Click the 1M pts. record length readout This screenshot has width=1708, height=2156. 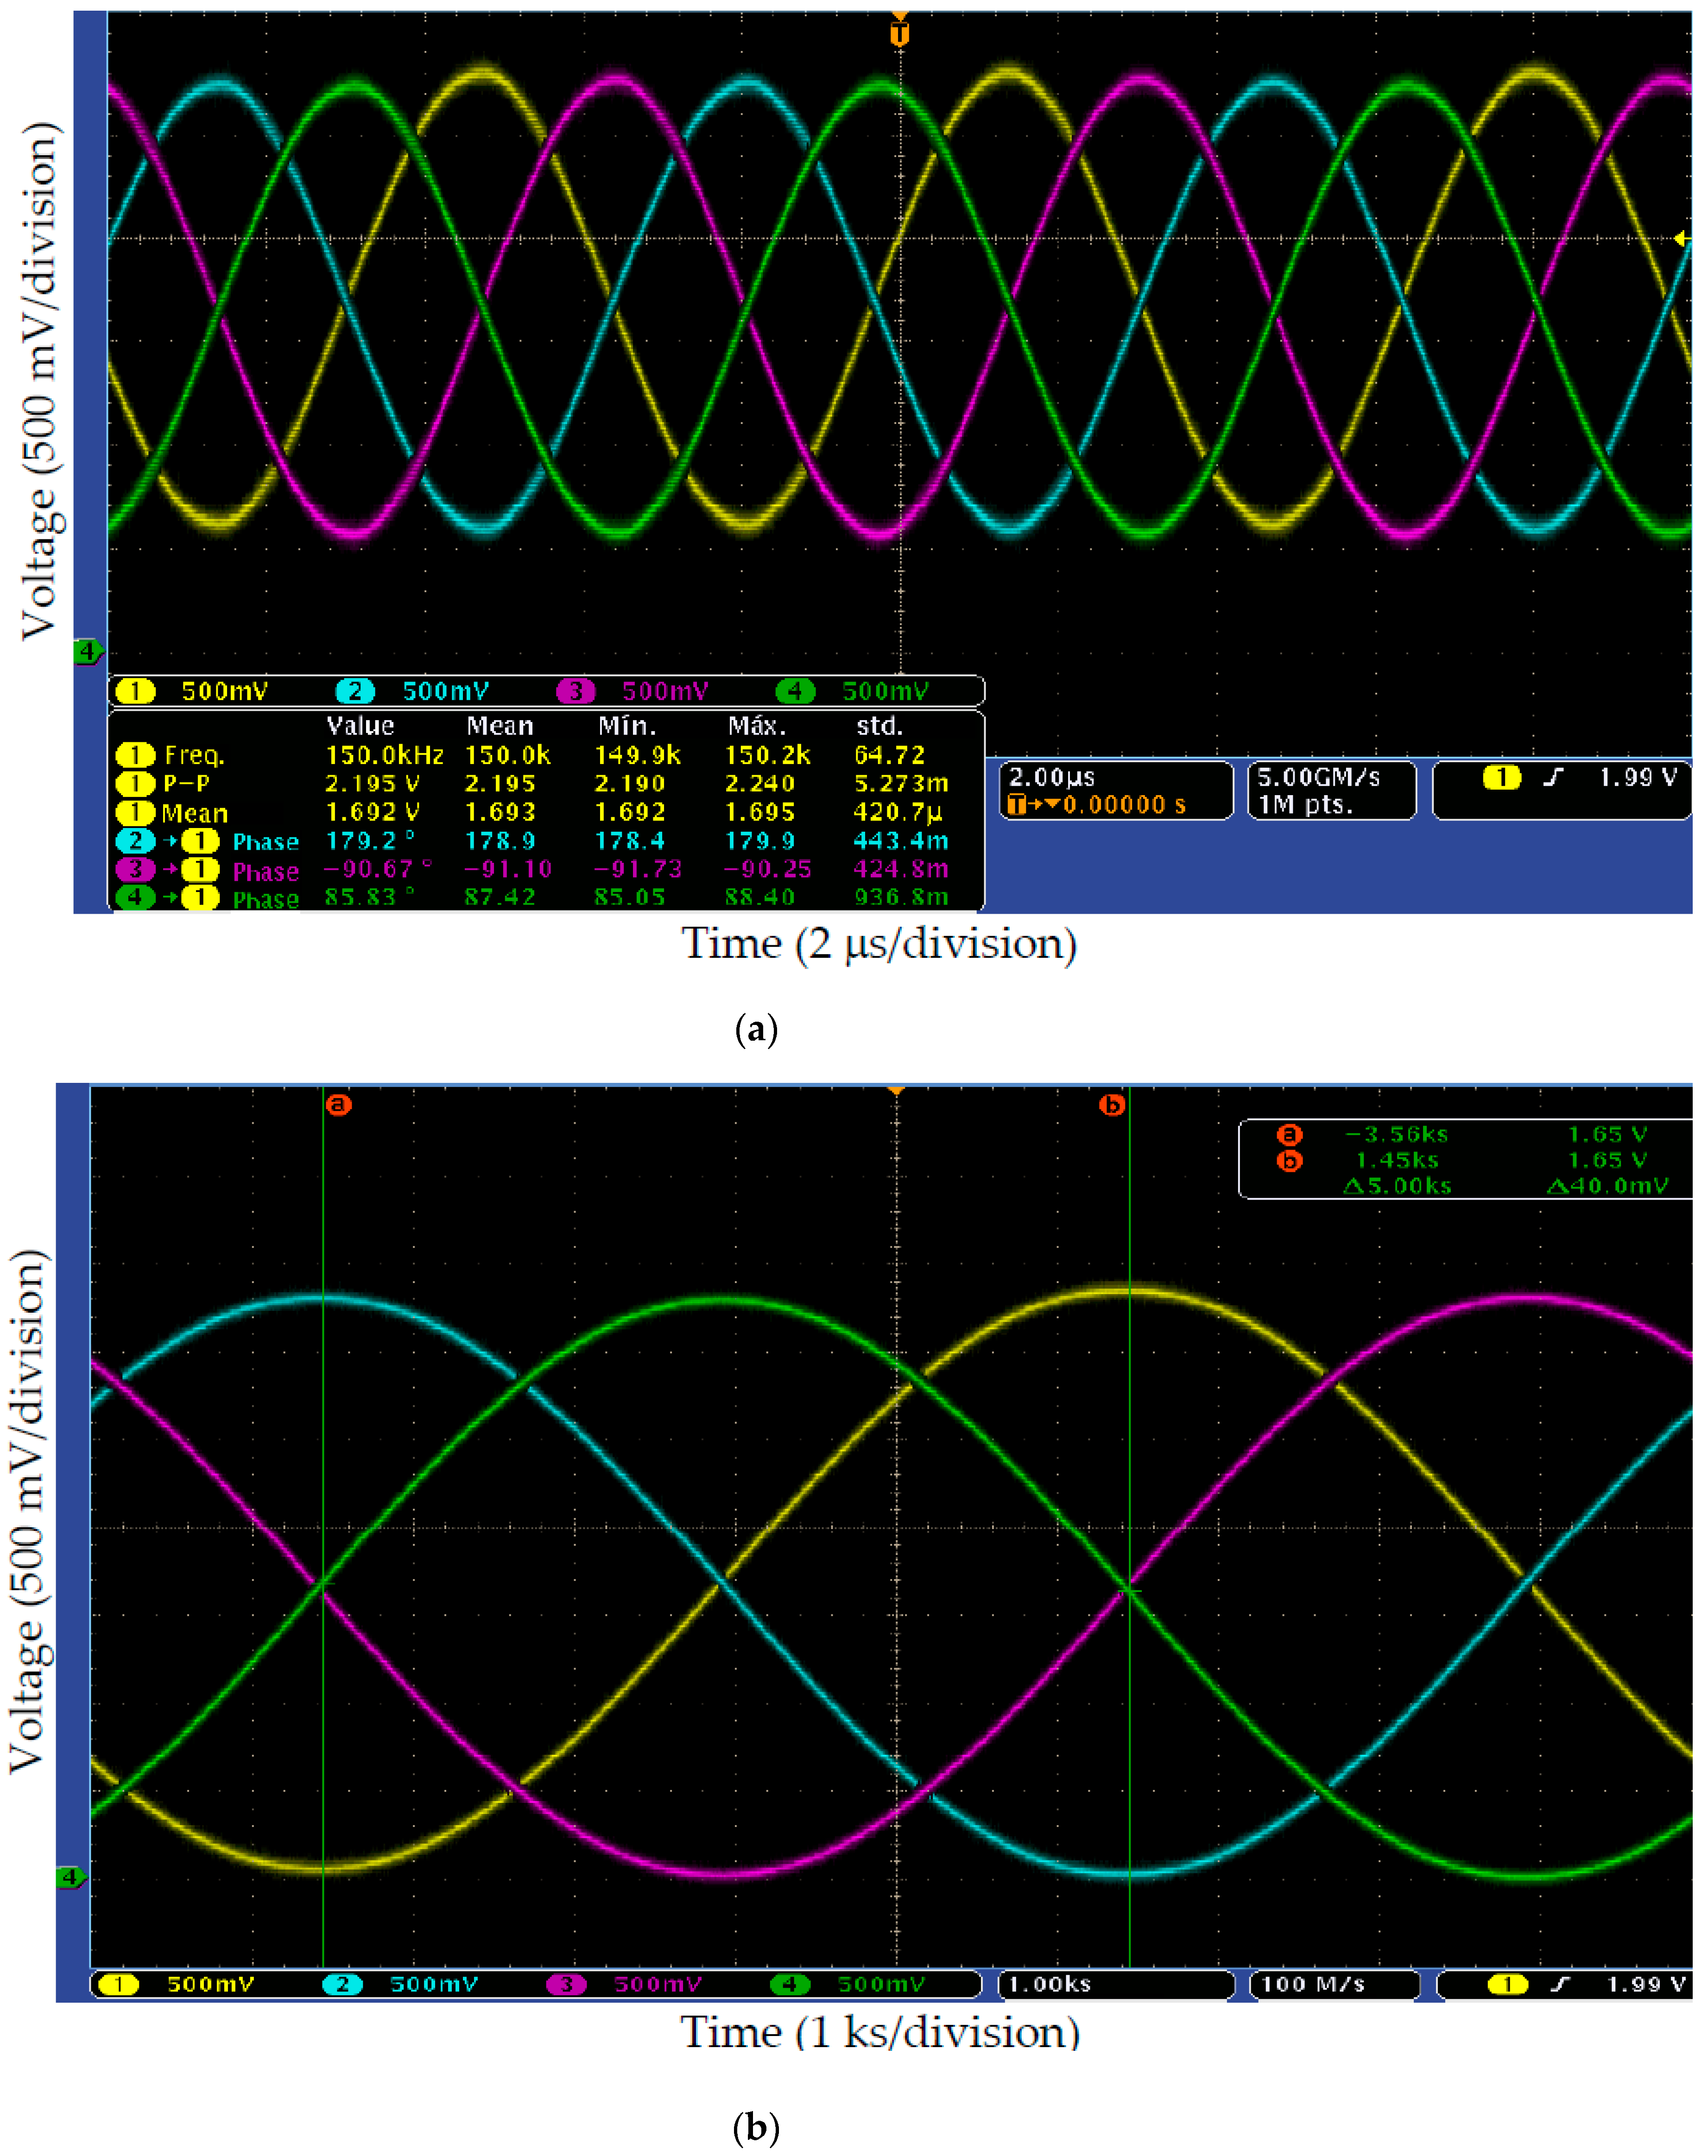(1305, 805)
